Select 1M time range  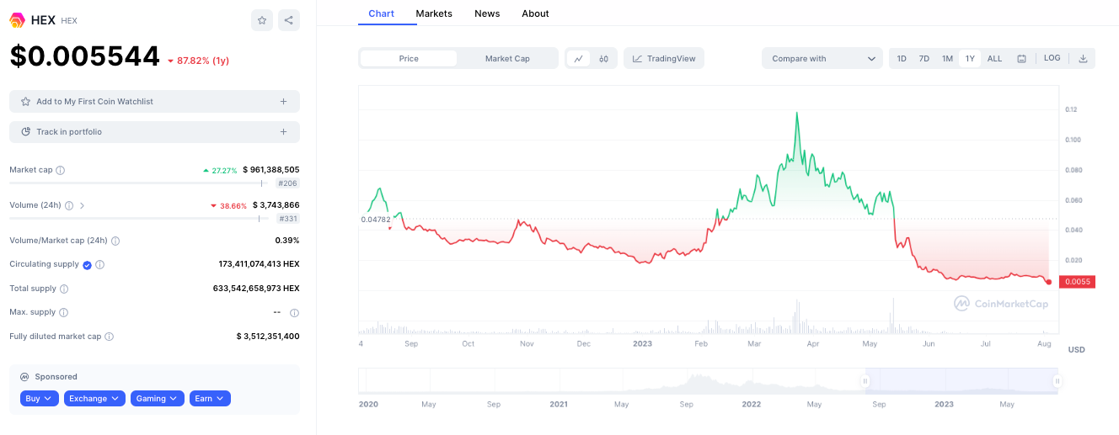[x=947, y=59]
